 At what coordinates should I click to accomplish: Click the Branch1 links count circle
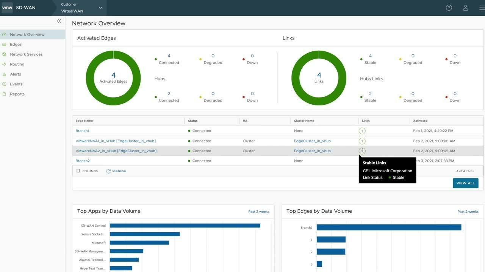pos(362,131)
